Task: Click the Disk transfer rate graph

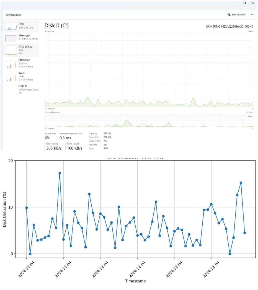Action: coord(149,121)
